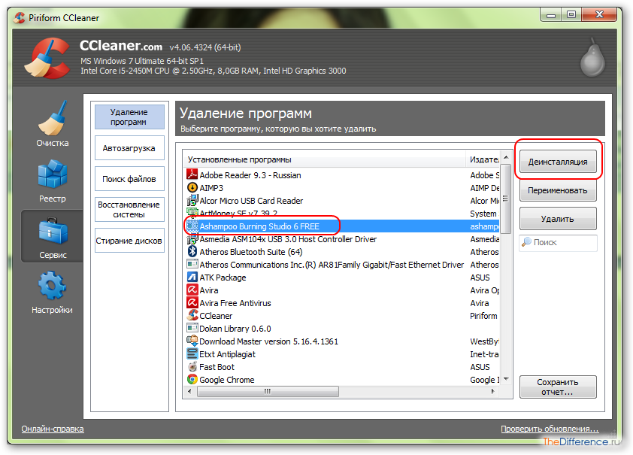
Task: Click the horizontal scrollbar left arrow
Action: (189, 391)
